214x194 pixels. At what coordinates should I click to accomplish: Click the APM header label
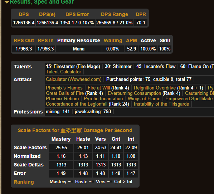(131, 40)
